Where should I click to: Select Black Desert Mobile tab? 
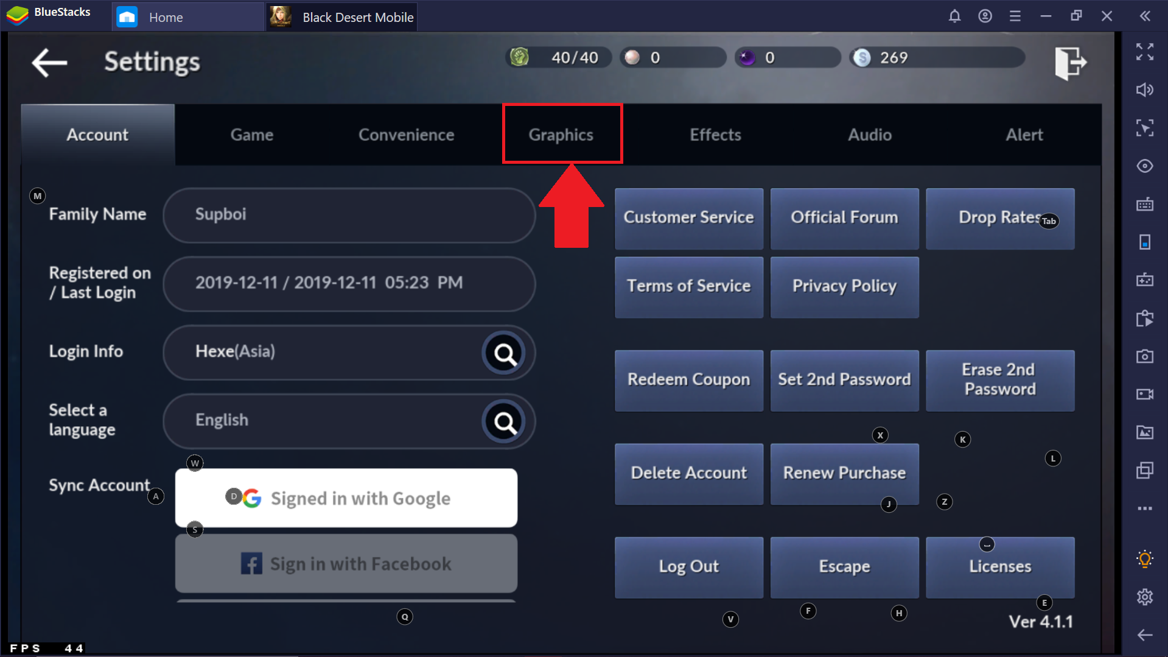point(343,17)
